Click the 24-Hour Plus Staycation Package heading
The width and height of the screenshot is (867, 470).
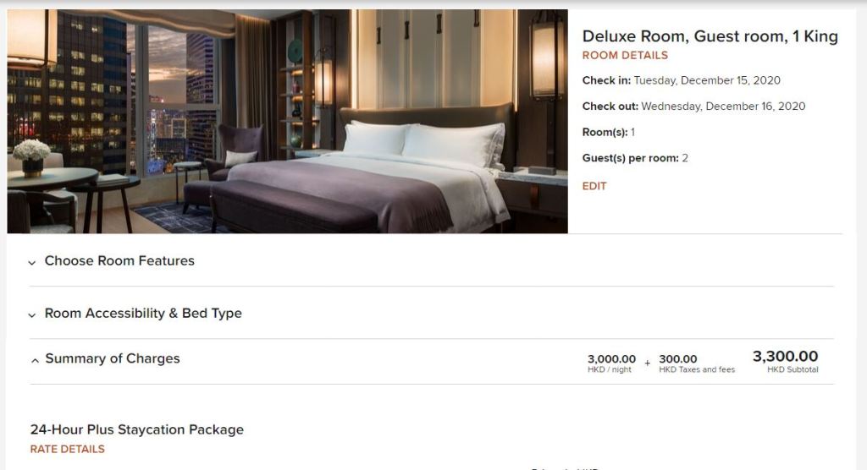pyautogui.click(x=137, y=429)
